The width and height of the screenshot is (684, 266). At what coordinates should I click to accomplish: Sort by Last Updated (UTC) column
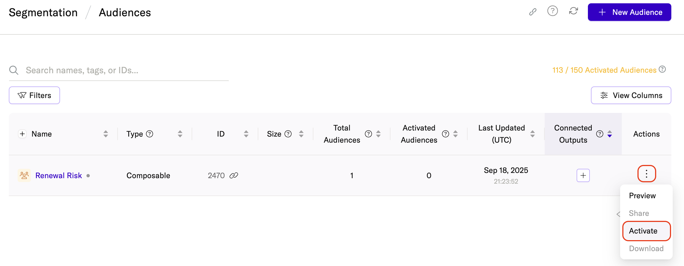pyautogui.click(x=532, y=134)
